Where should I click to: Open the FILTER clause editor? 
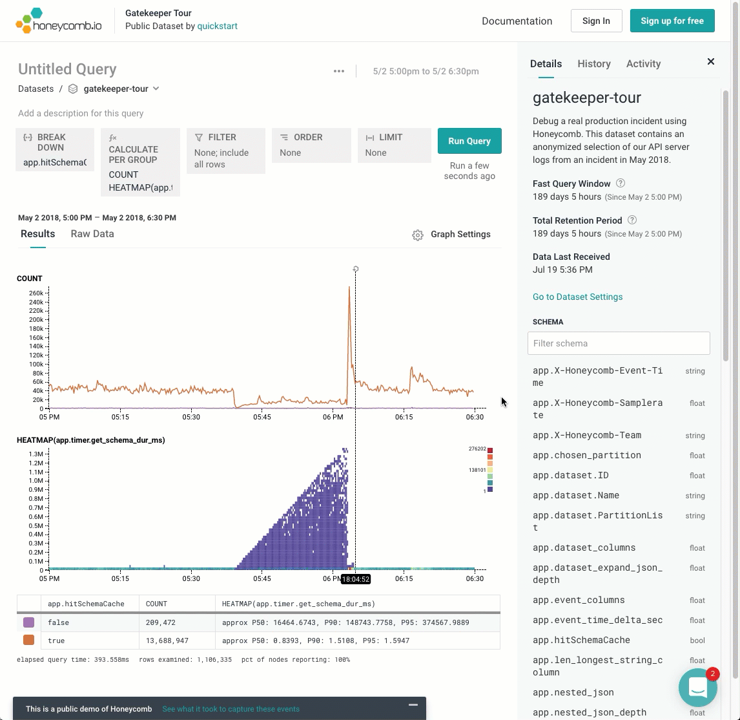(x=226, y=151)
